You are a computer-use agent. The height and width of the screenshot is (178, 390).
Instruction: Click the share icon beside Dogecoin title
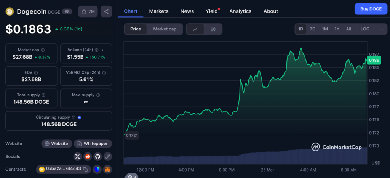tap(106, 11)
